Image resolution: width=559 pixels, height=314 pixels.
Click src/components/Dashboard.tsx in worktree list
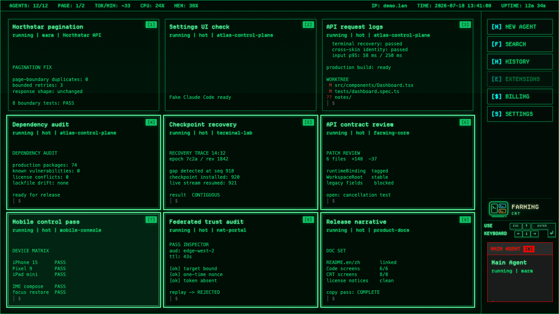[374, 85]
